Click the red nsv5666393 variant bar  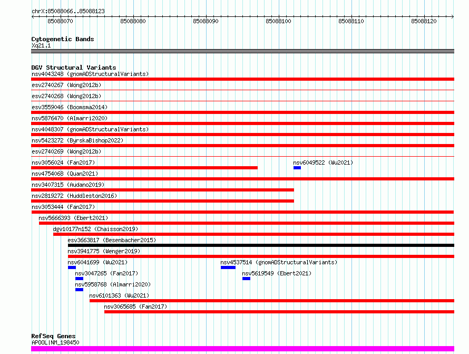pos(247,223)
